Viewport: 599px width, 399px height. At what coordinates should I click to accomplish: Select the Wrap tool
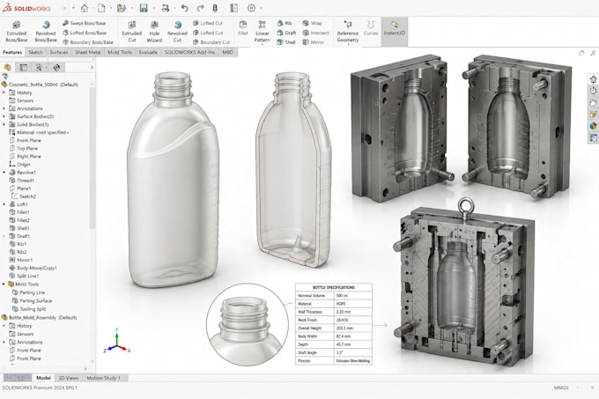tap(313, 23)
